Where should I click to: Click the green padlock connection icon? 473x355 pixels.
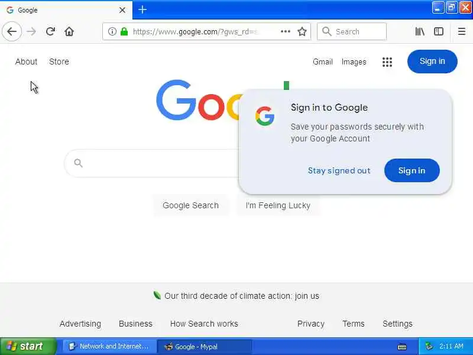[124, 31]
